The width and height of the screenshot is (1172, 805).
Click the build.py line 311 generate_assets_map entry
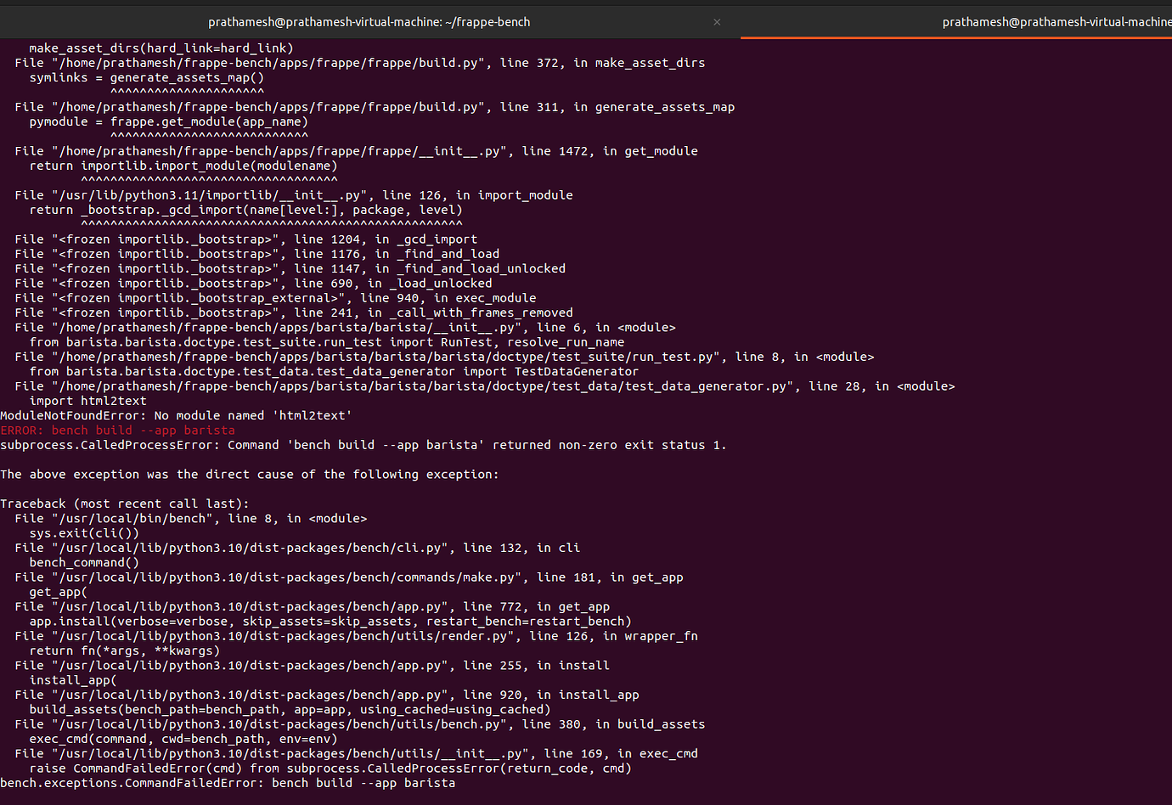point(375,107)
